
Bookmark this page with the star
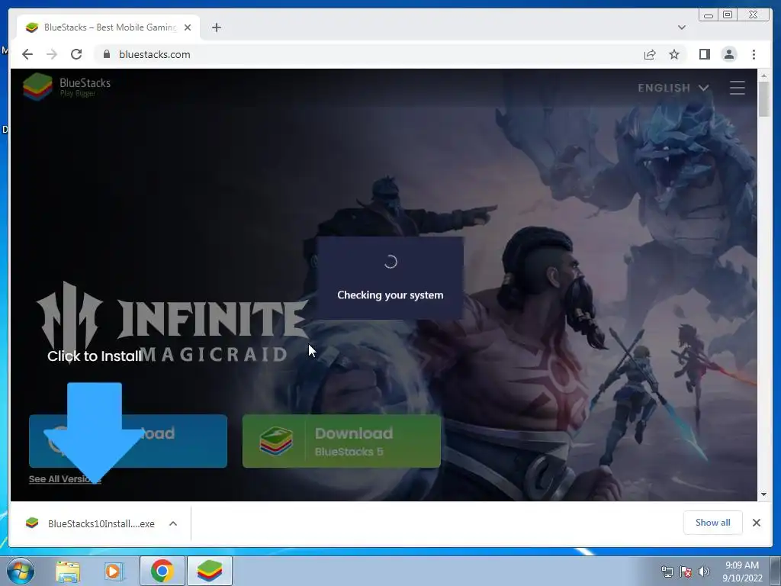click(674, 54)
